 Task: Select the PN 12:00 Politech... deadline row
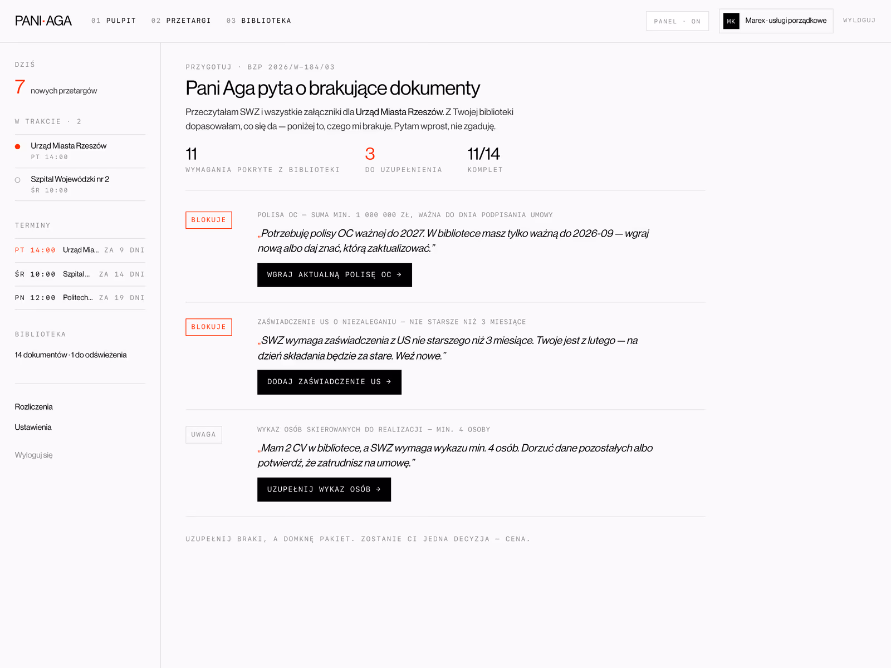click(x=80, y=298)
